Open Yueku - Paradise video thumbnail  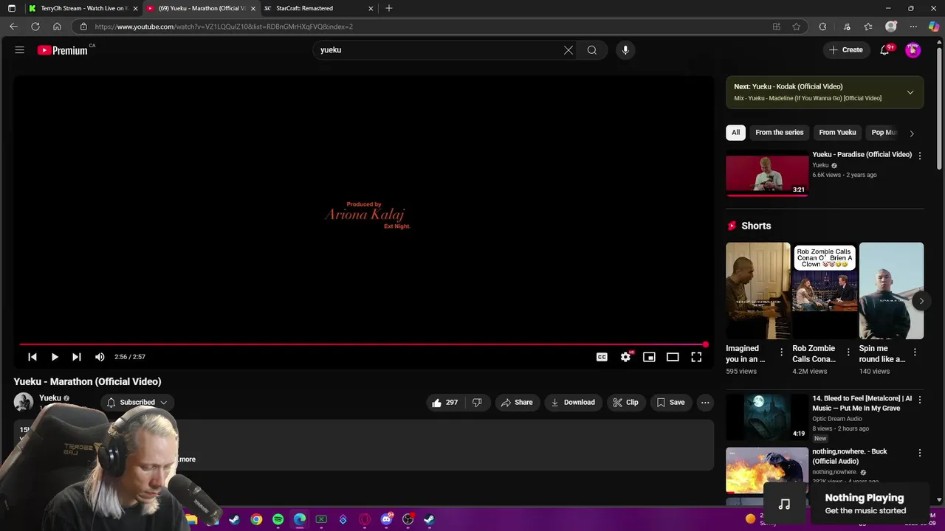[x=767, y=173]
